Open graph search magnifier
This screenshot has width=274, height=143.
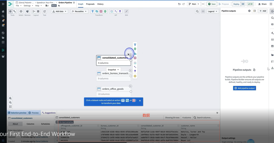pyautogui.click(x=197, y=11)
